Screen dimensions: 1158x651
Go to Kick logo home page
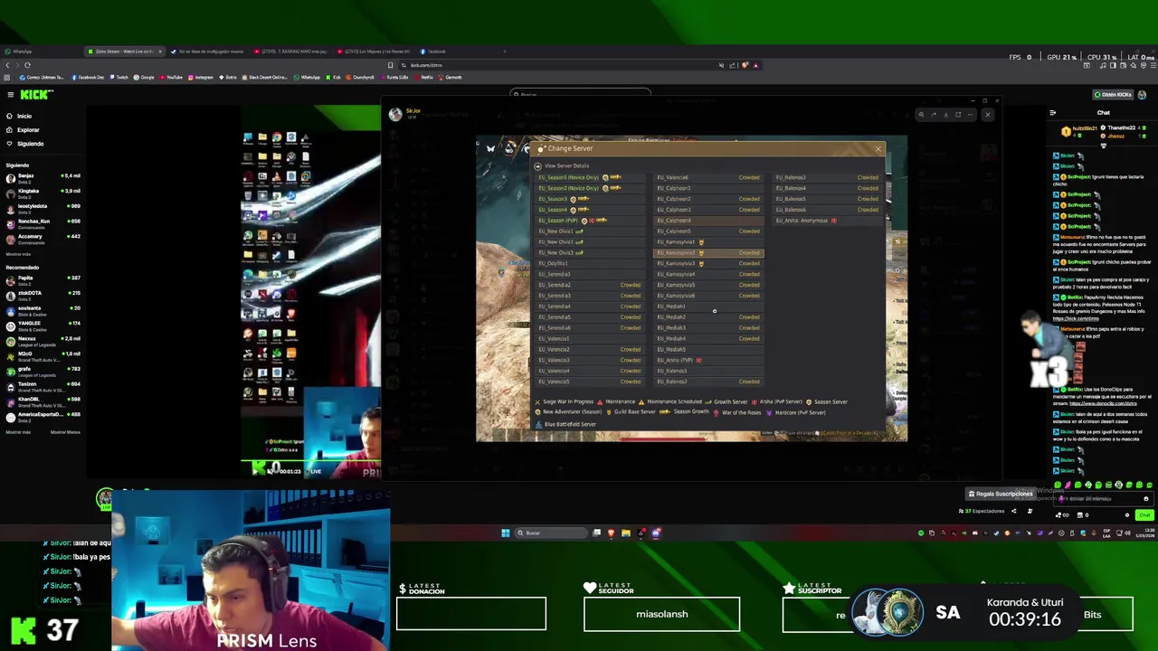click(36, 95)
